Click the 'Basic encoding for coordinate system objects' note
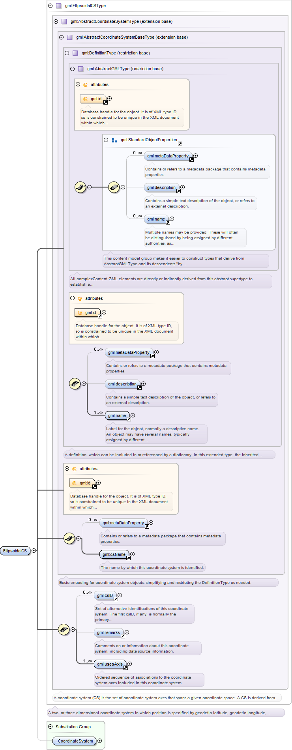Screen dimensions: 292x750 (x=168, y=583)
